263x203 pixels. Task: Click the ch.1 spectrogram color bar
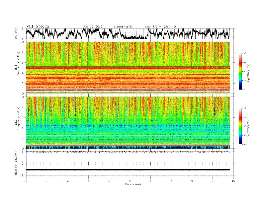click(240, 72)
